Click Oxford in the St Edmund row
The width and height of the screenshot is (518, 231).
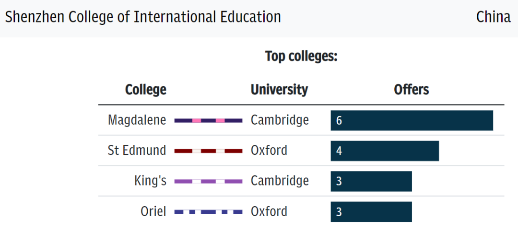coord(269,150)
